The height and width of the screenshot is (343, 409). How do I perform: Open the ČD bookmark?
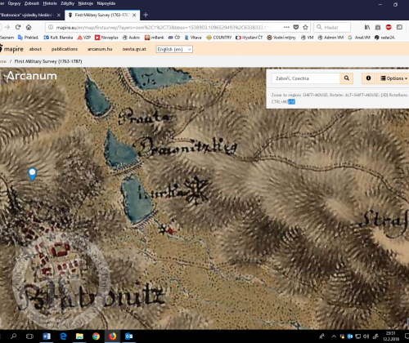(174, 38)
